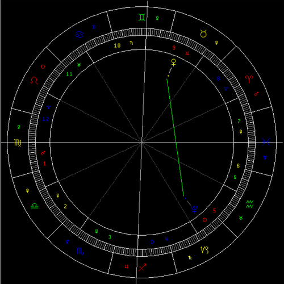Click the red Leo sign symbol
This screenshot has width=284, height=284.
pyautogui.click(x=34, y=81)
